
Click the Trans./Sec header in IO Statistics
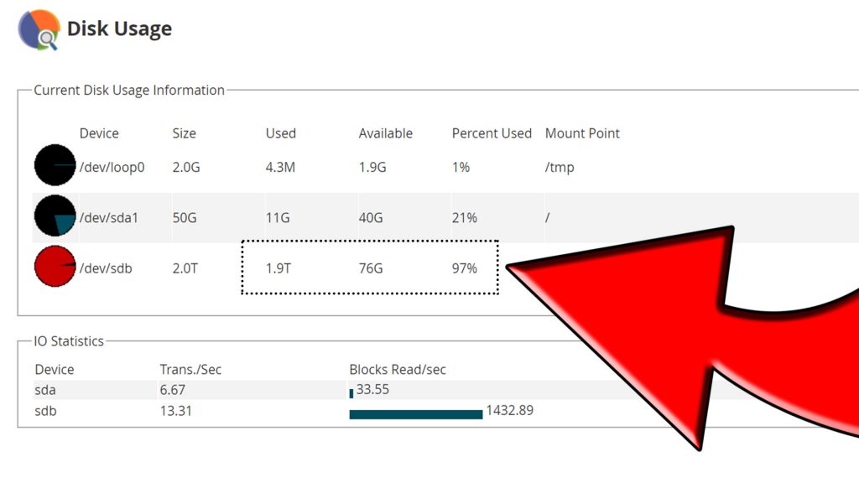coord(190,369)
